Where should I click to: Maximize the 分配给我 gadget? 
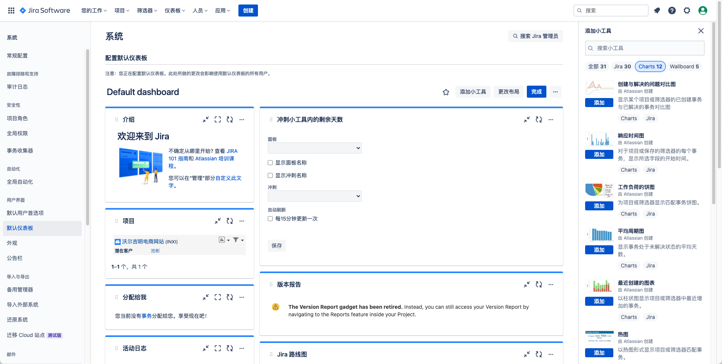218,297
